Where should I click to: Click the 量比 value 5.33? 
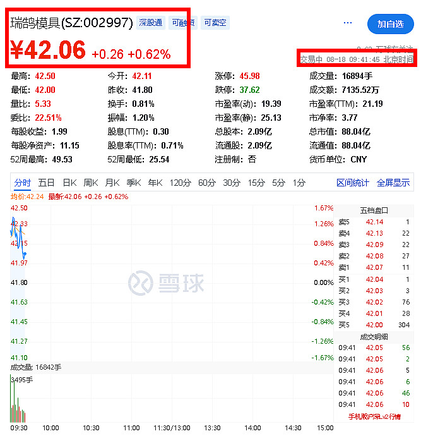43,104
